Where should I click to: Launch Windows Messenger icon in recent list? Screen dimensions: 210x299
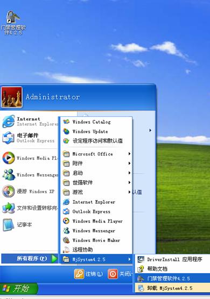point(9,175)
